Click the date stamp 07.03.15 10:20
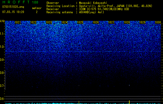163x104 pixels. 13,12
